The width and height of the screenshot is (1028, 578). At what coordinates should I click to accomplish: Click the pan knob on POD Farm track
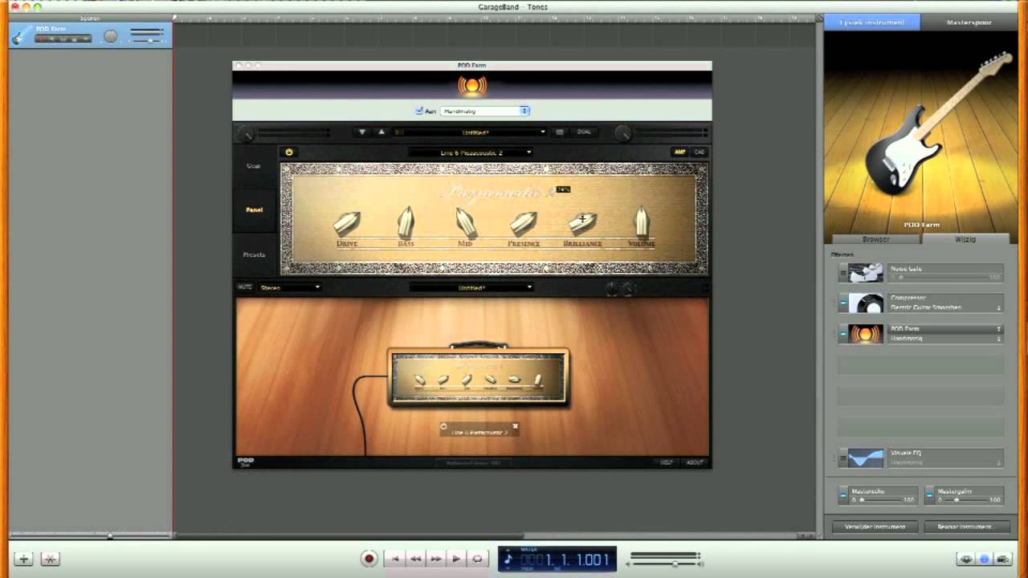pyautogui.click(x=111, y=36)
